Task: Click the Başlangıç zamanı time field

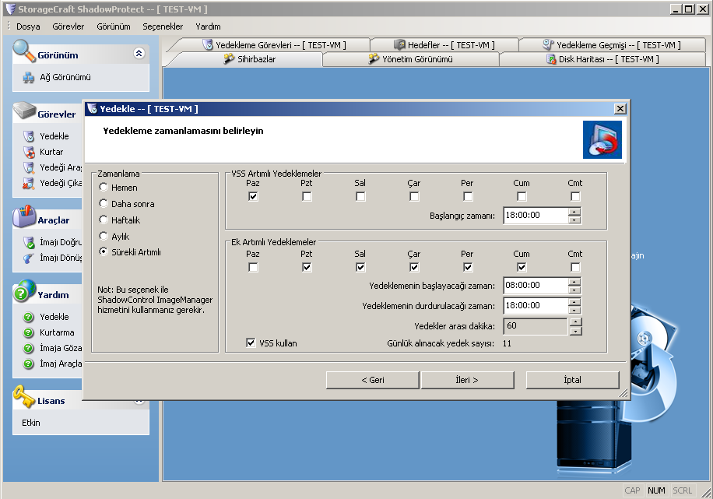Action: (536, 215)
